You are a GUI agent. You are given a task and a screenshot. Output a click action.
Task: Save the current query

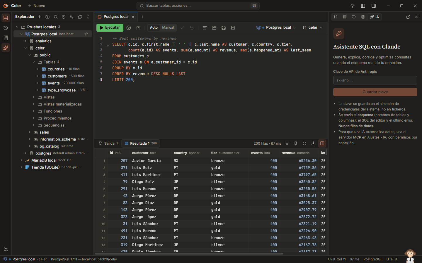coord(224,28)
